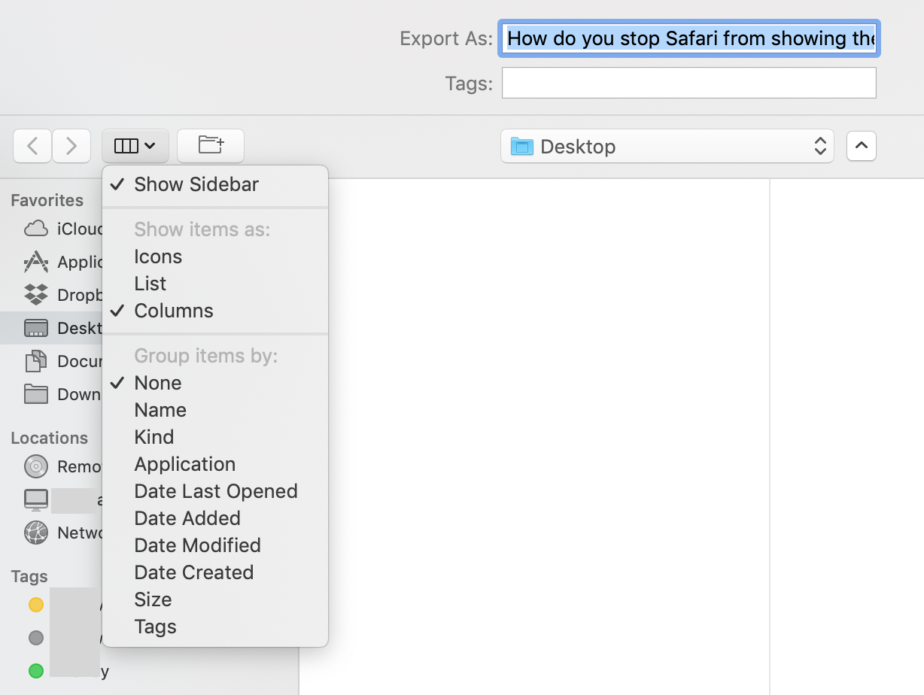924x695 pixels.
Task: Group items by Tags
Action: (215, 627)
